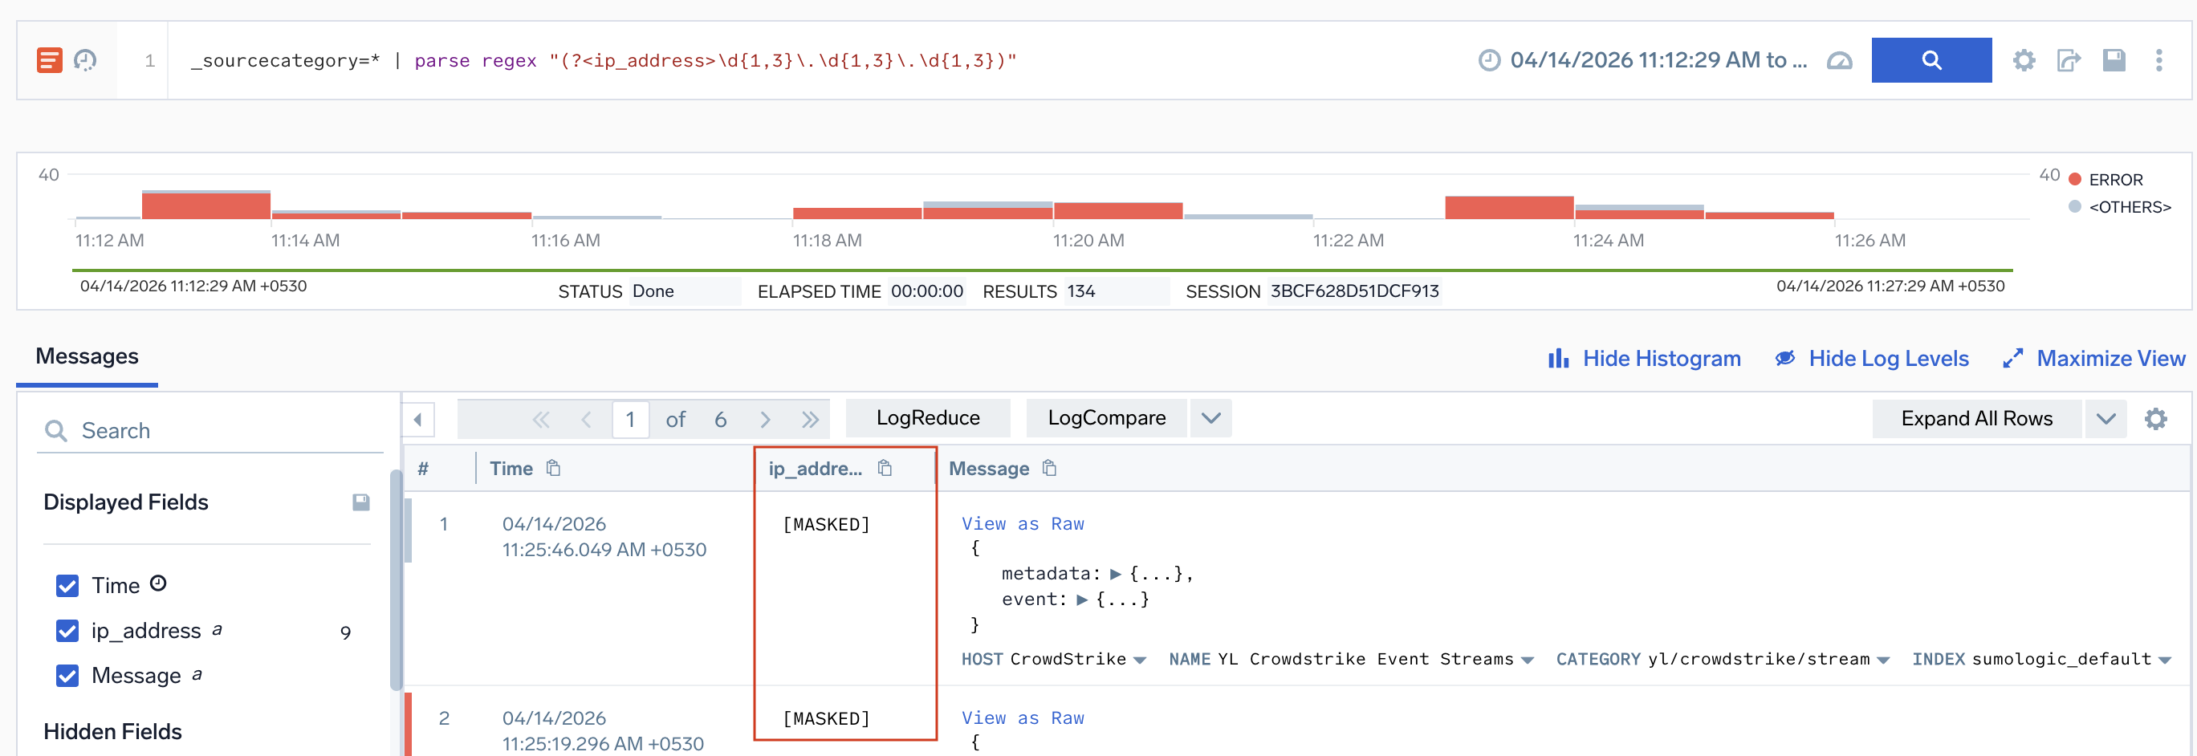Click the timestamp 11:25:46.049 AM in row 1
The width and height of the screenshot is (2197, 756).
coord(604,550)
